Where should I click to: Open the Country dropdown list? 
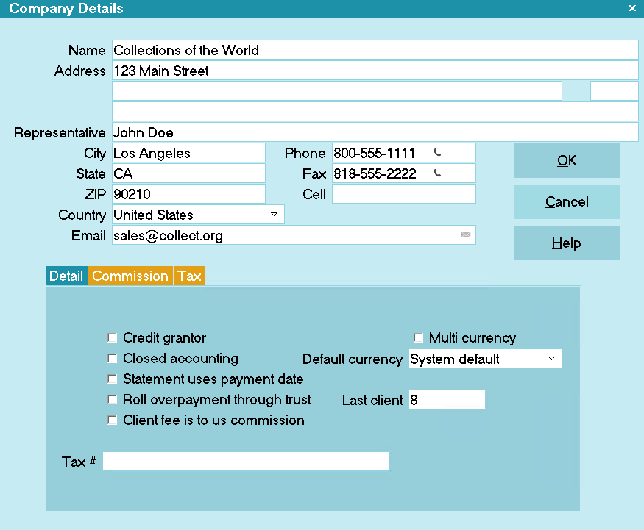pyautogui.click(x=274, y=214)
